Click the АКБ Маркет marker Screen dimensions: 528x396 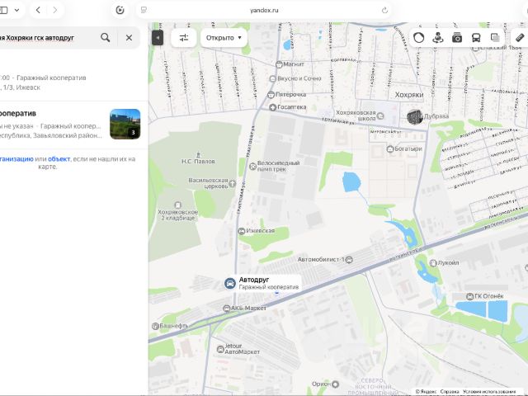(227, 308)
